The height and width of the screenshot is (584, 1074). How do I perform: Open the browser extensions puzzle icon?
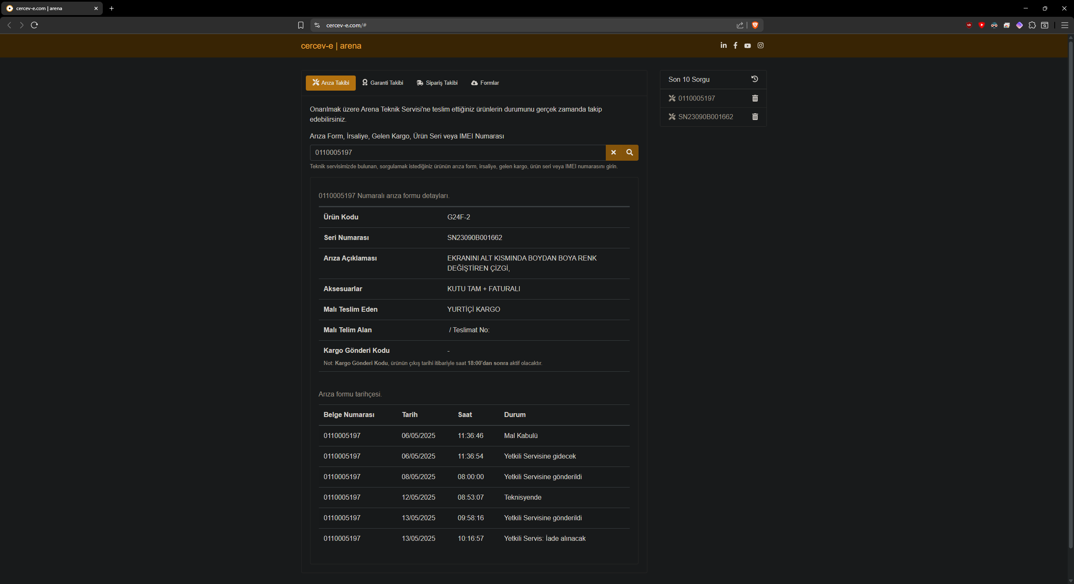[1032, 25]
